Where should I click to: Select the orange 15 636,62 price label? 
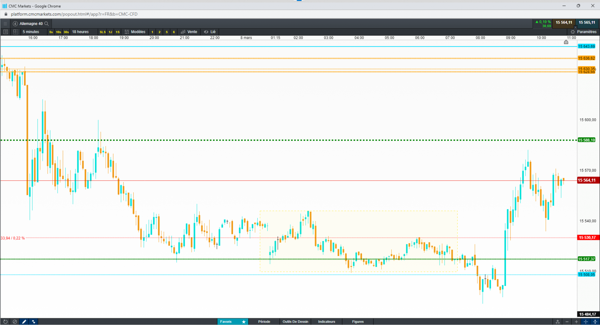coord(587,58)
